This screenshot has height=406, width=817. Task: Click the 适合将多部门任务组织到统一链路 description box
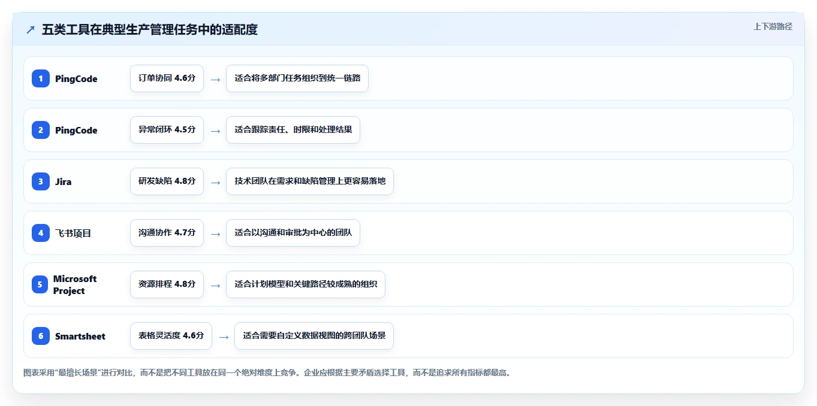pos(297,78)
